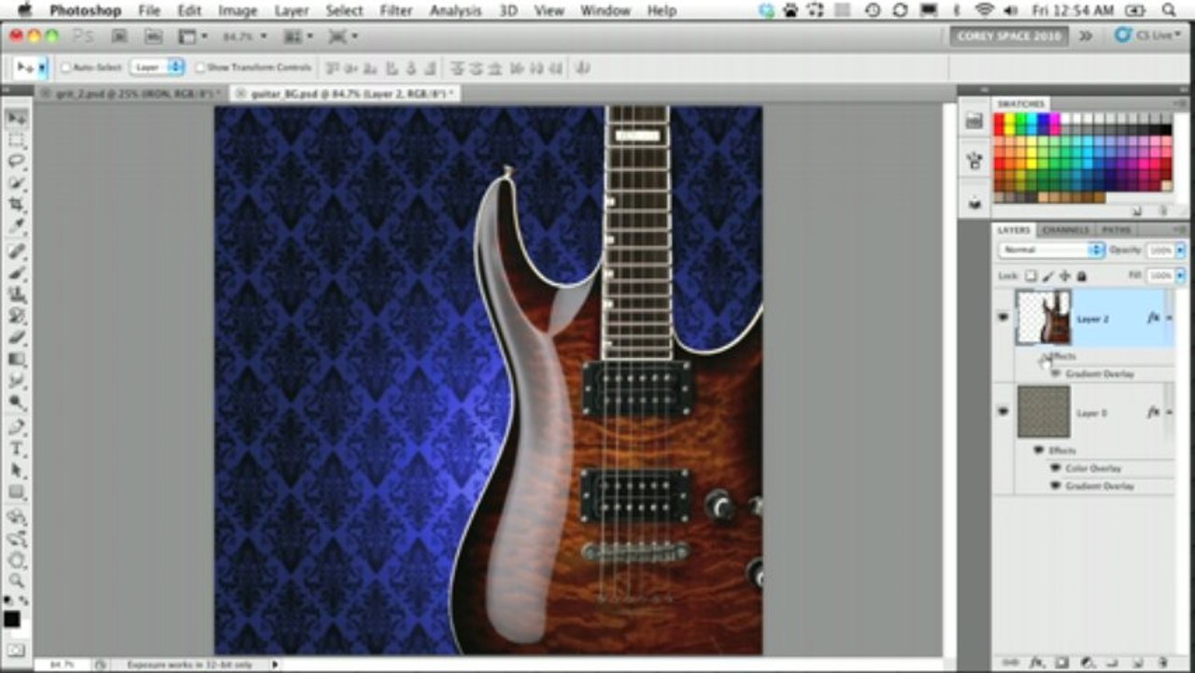Open the Layer menu
1195x673 pixels.
click(292, 10)
